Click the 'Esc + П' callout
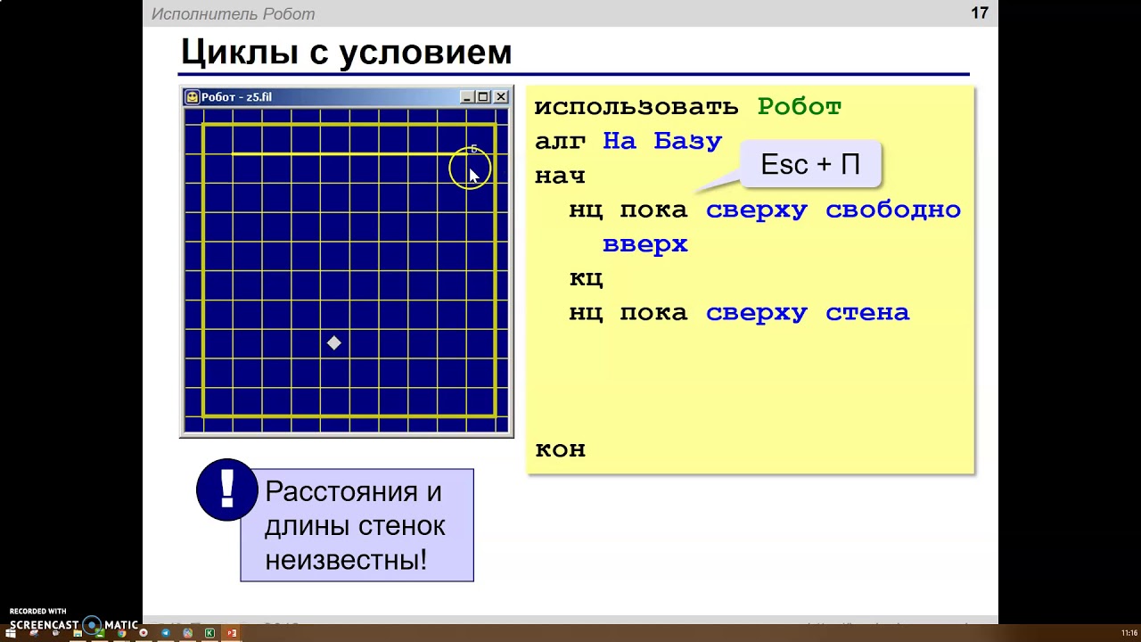The image size is (1141, 642). click(810, 164)
